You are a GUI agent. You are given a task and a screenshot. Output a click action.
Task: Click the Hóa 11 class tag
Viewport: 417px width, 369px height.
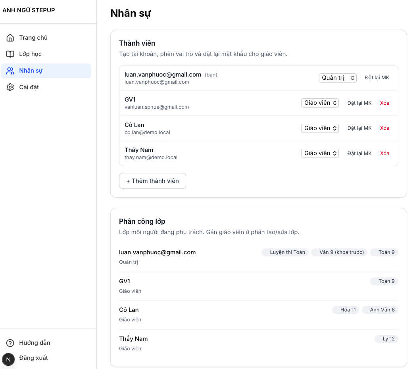pos(346,309)
